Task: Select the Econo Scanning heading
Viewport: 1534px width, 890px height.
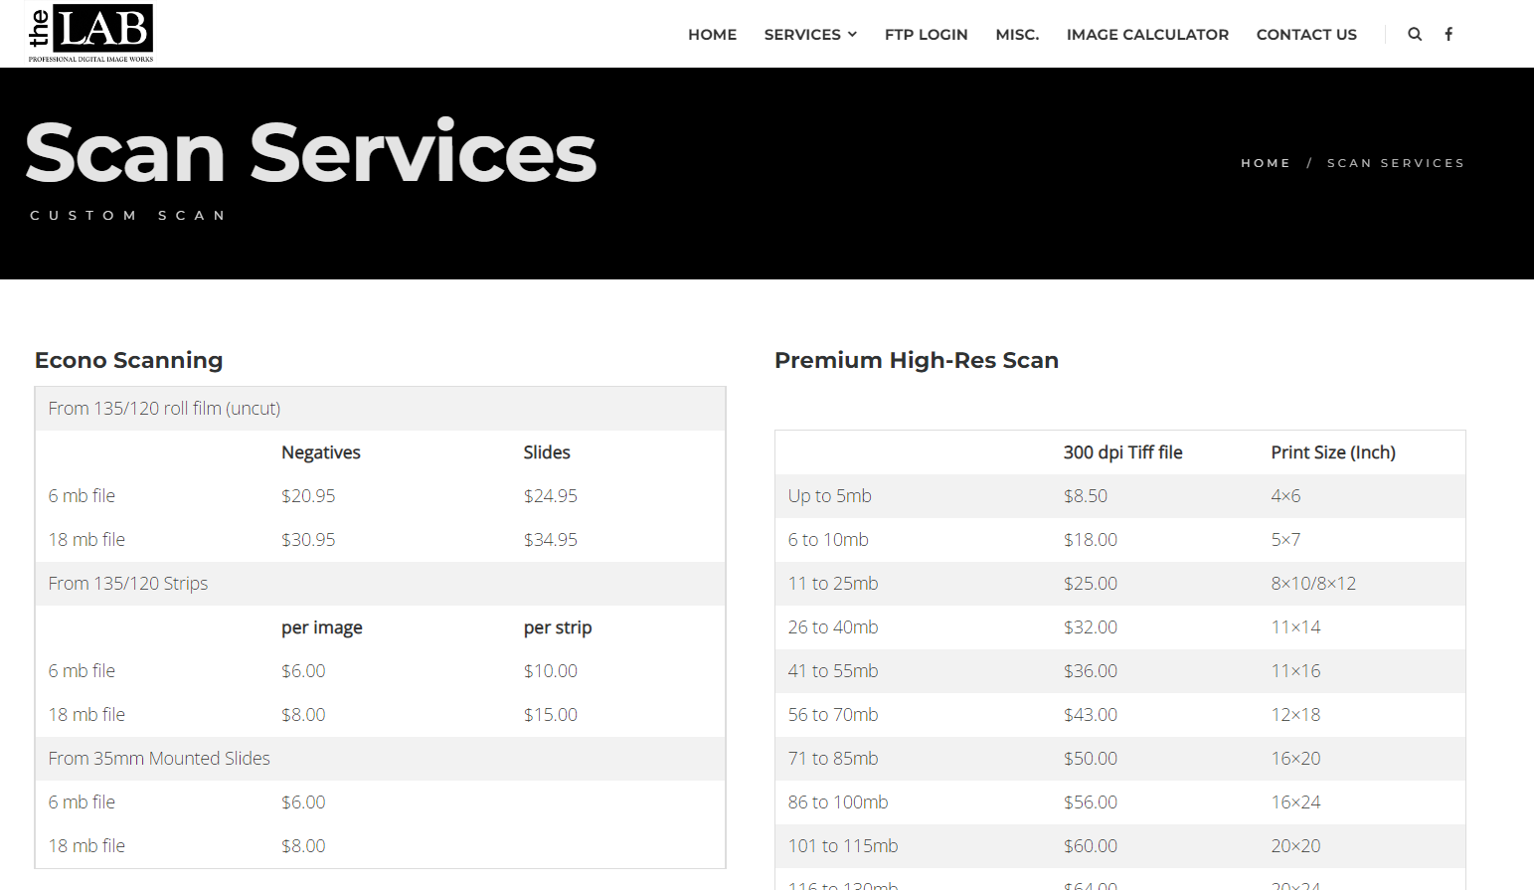Action: [129, 360]
